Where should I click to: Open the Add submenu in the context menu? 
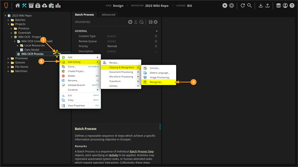(x=80, y=57)
